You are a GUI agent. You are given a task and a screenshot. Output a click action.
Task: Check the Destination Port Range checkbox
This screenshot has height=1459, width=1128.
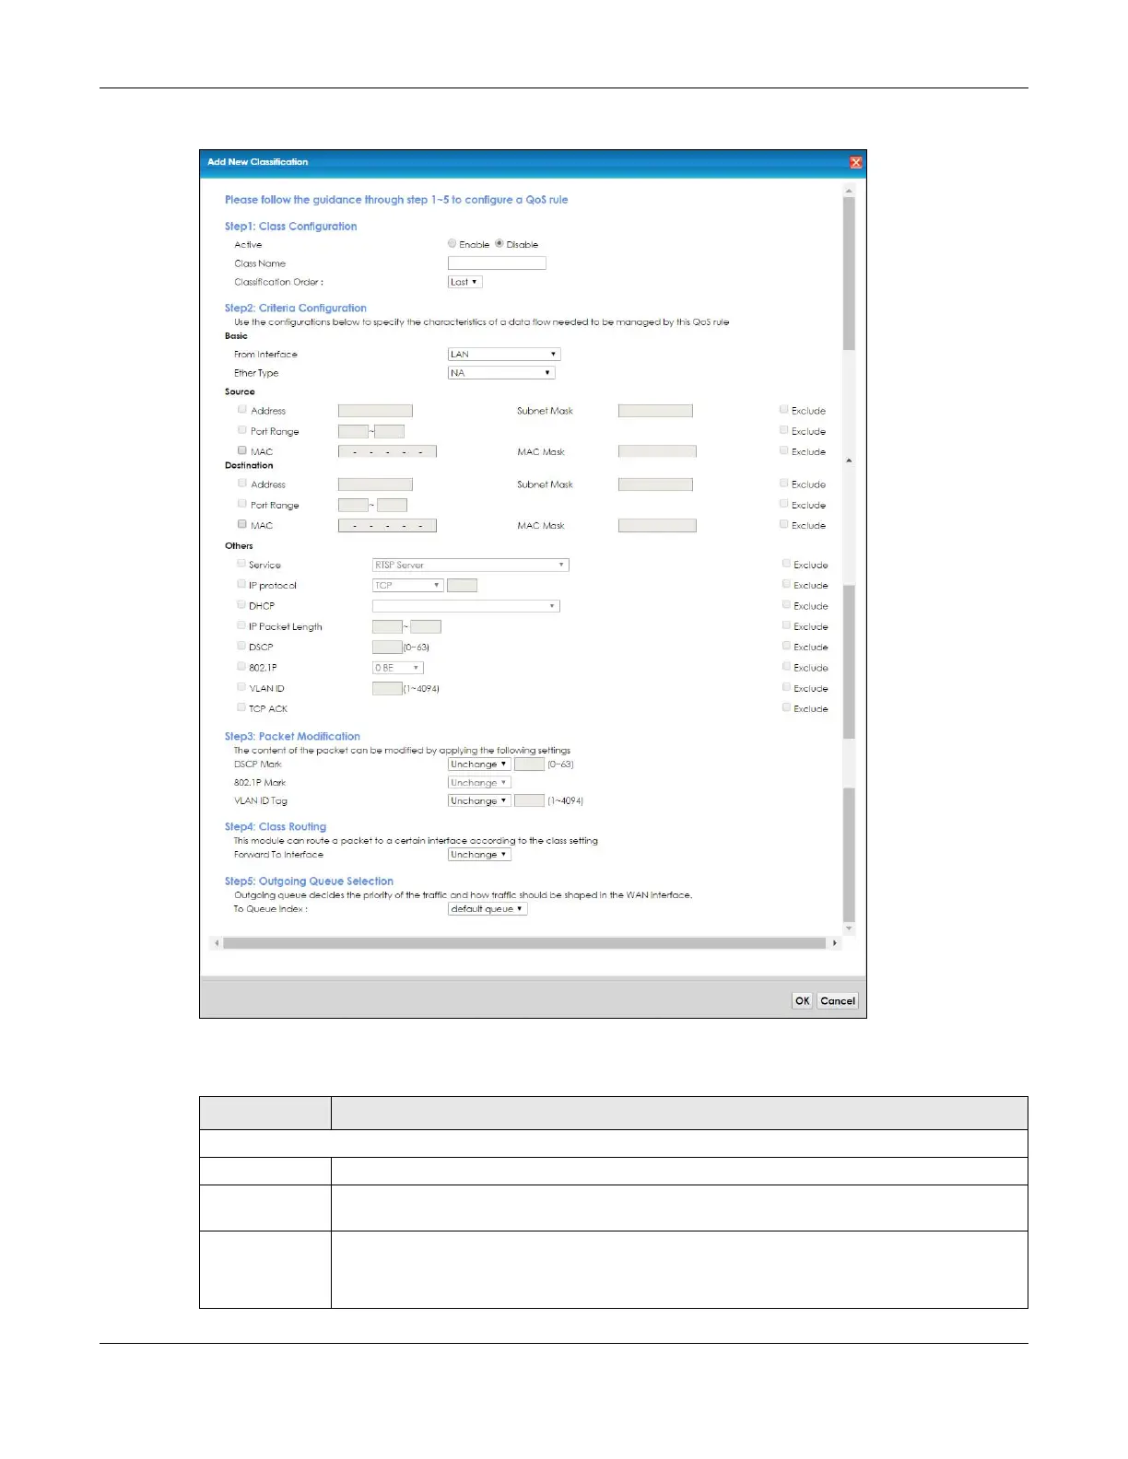click(x=241, y=504)
